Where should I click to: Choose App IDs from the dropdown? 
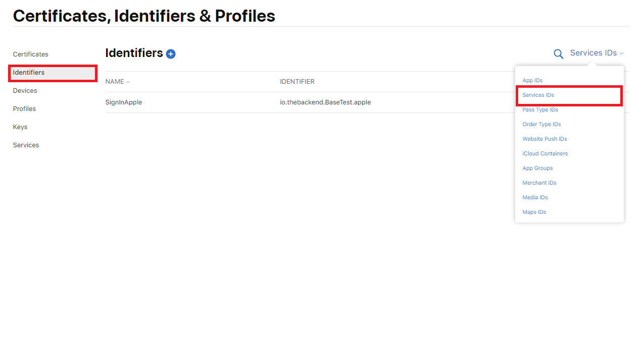(x=532, y=81)
